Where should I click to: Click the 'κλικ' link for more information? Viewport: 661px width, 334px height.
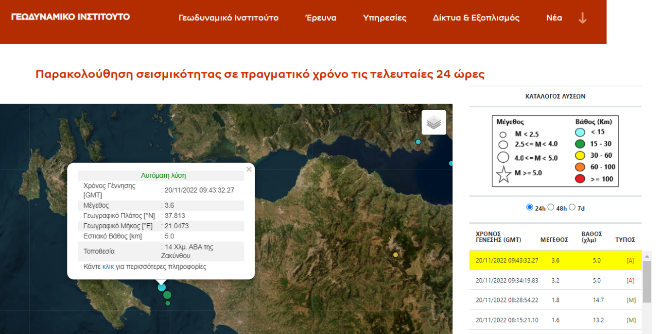pyautogui.click(x=108, y=267)
